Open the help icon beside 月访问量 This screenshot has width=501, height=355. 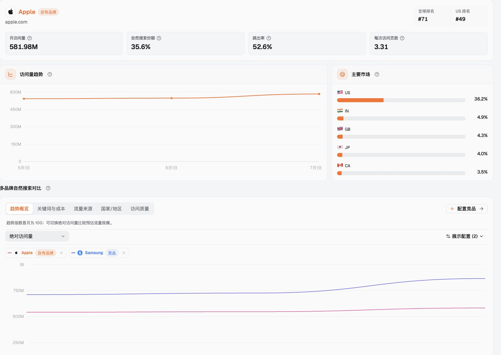pos(30,38)
